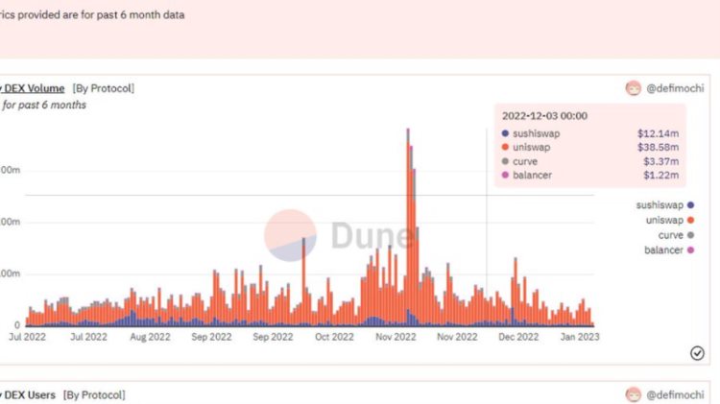
Task: Toggle balancer series label in chart legend
Action: 662,250
